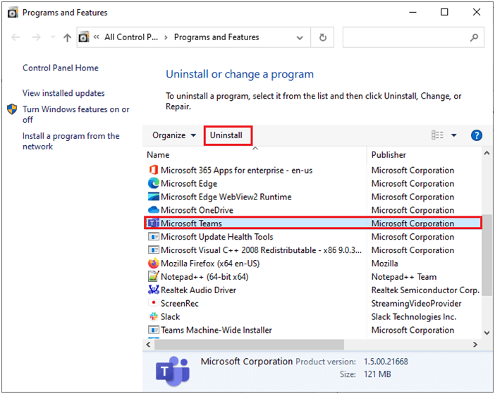The height and width of the screenshot is (394, 495).
Task: Go up one level with up arrow
Action: click(66, 37)
